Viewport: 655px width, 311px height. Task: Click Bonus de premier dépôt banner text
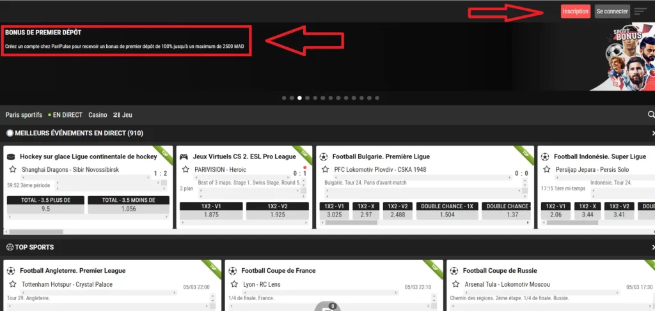coord(125,40)
